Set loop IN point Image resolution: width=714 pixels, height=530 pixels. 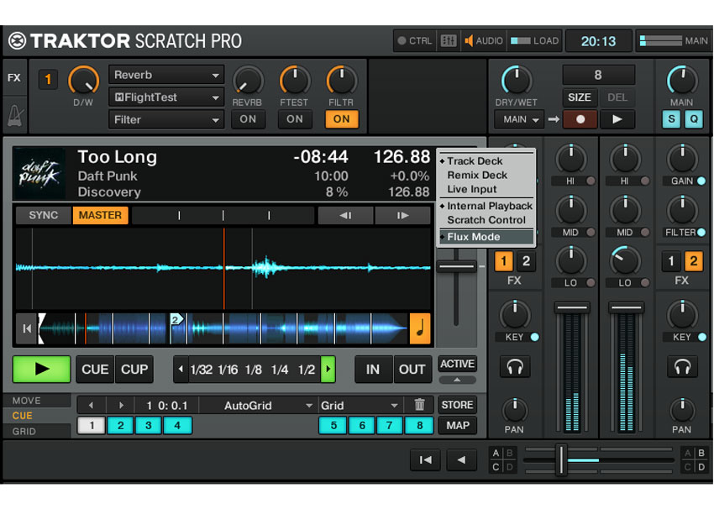[373, 370]
